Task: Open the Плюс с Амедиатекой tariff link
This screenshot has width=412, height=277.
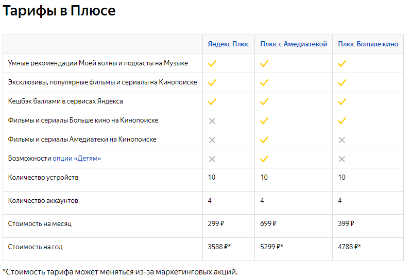Action: click(x=294, y=44)
